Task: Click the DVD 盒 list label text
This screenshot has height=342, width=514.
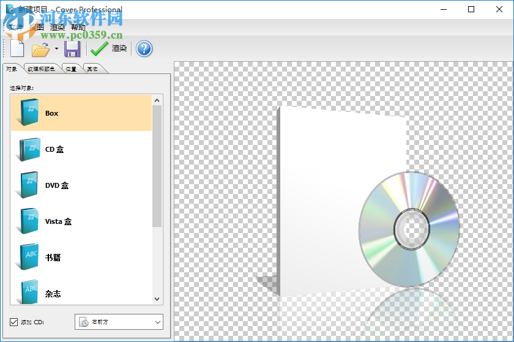Action: tap(57, 185)
